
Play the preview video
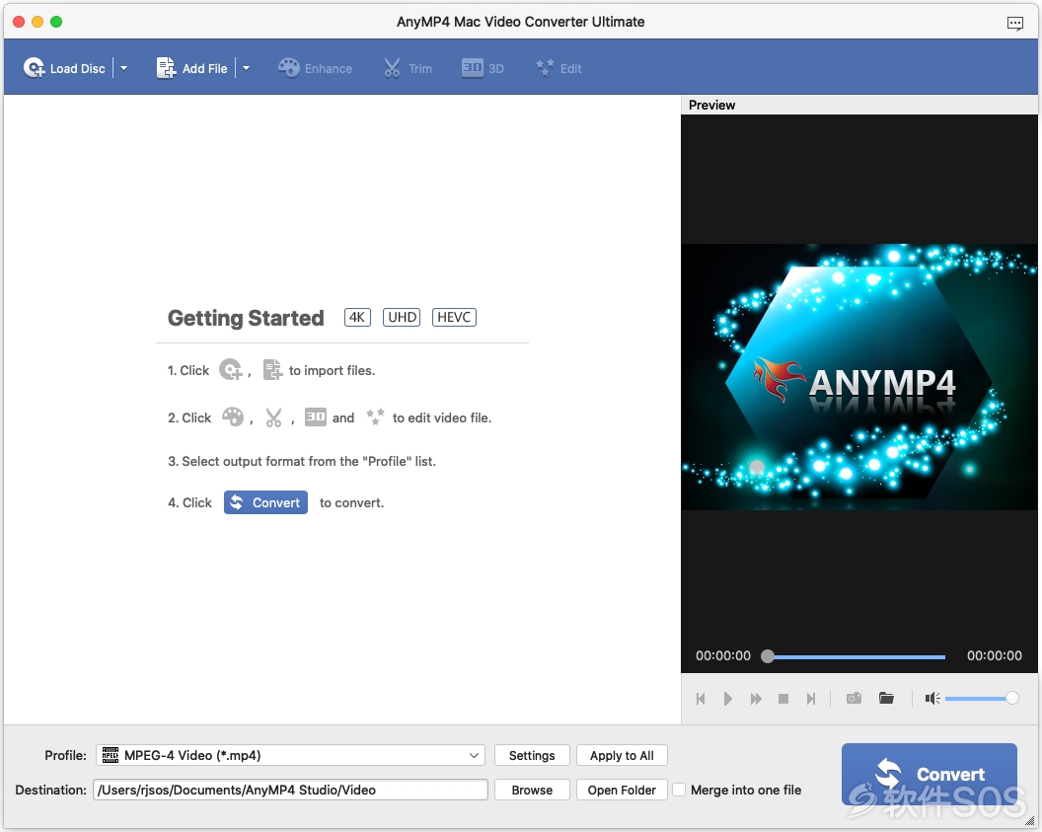[x=727, y=699]
